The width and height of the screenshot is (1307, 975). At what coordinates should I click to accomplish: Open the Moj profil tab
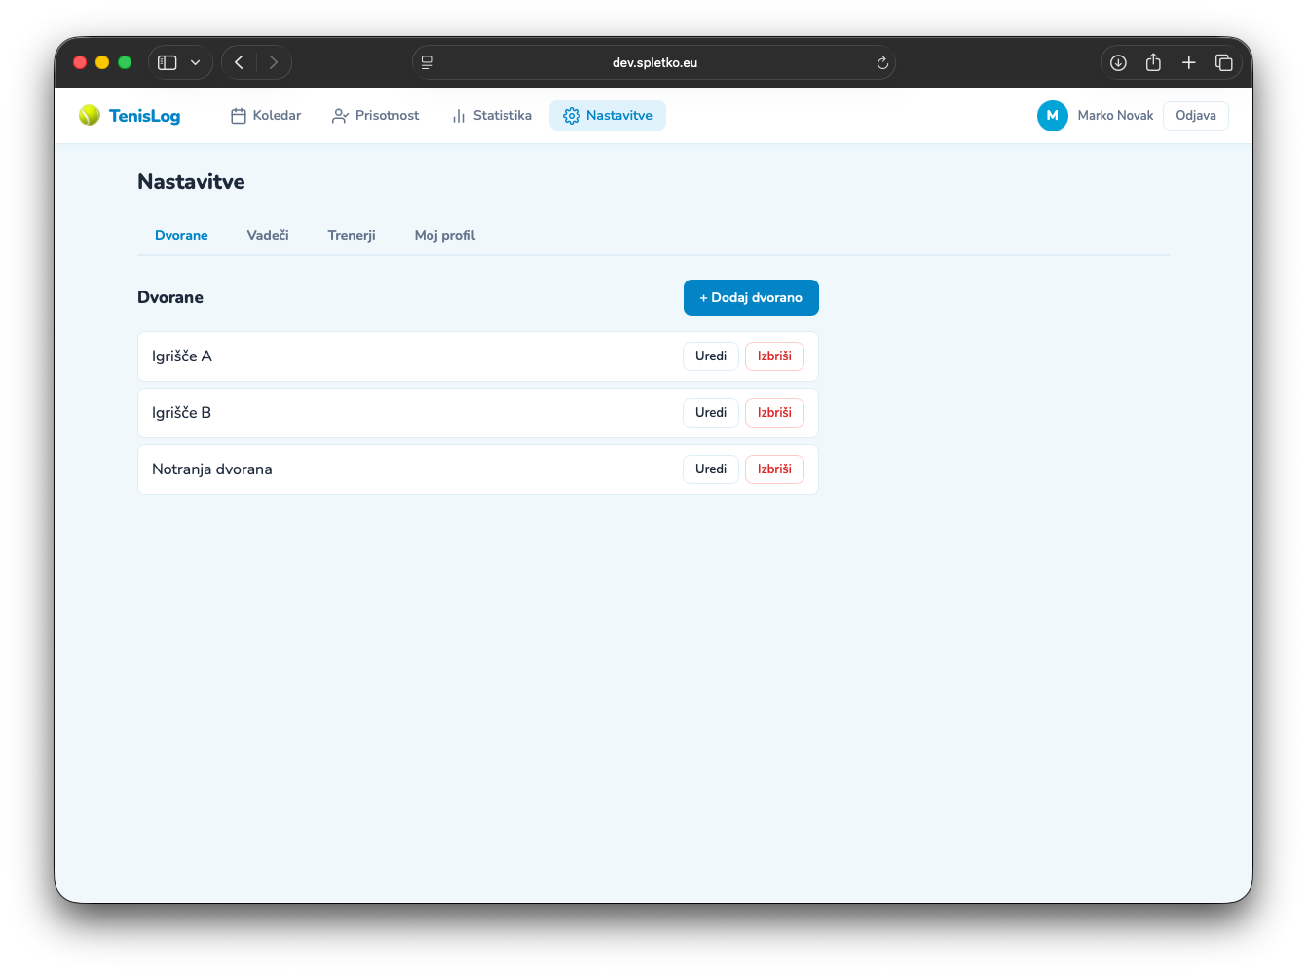click(445, 235)
